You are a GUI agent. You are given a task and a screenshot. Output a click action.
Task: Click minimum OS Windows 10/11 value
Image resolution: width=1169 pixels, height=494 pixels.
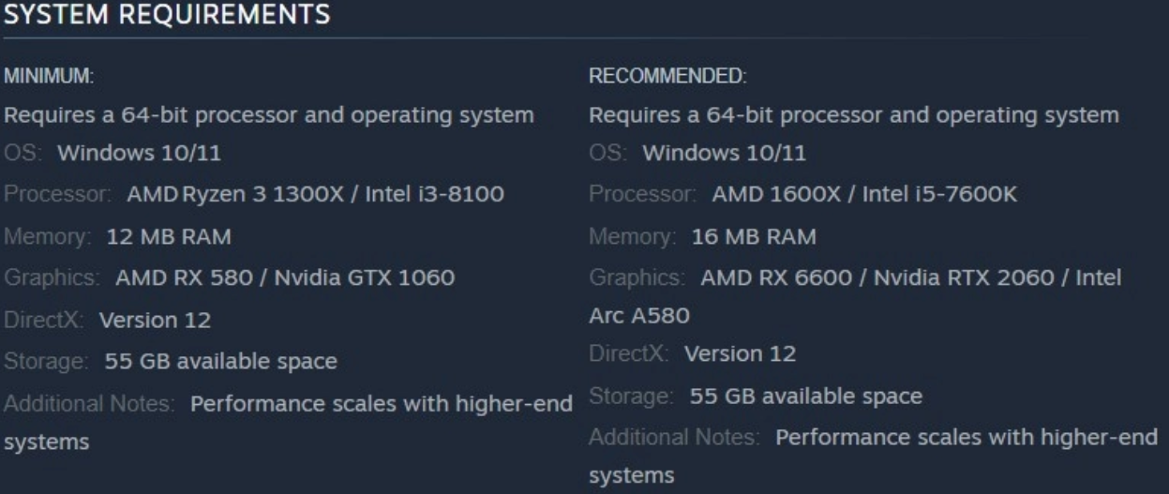point(139,153)
